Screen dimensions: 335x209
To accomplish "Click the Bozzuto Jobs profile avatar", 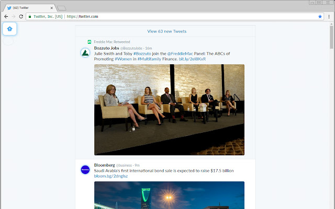I will [x=85, y=53].
